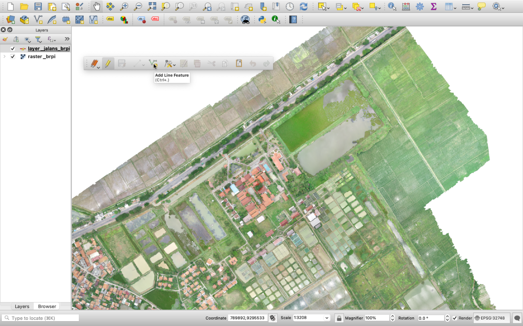Toggle visibility of layer_jalans_brpi
523x326 pixels.
[x=13, y=49]
